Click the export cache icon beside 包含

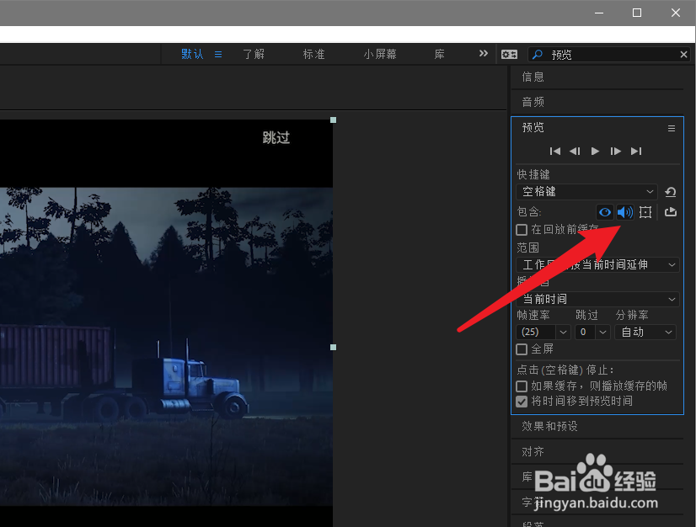tap(670, 212)
